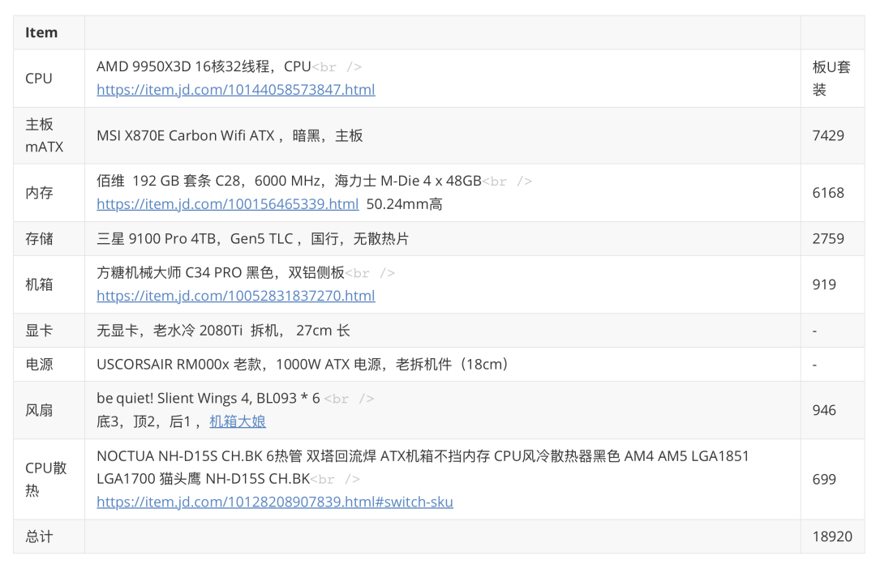The image size is (876, 564).
Task: Click the 显卡 row label
Action: (39, 331)
